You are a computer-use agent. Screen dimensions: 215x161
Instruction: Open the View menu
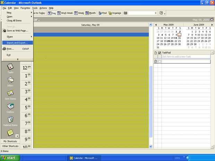pyautogui.click(x=16, y=8)
